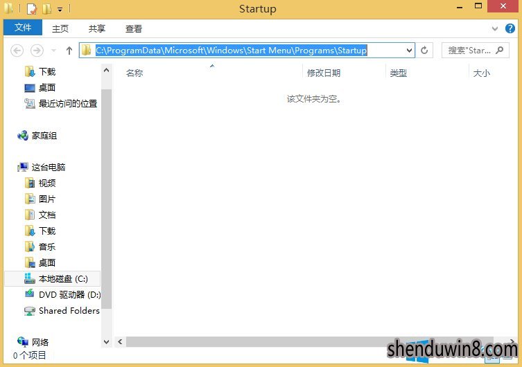Open the 文件 menu tab
This screenshot has width=522, height=367.
(x=23, y=28)
